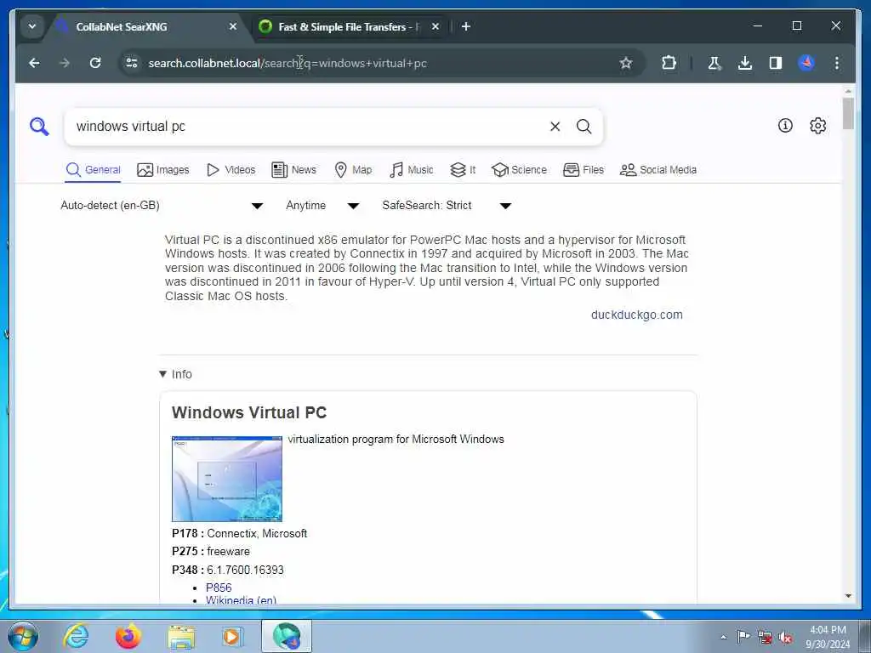This screenshot has width=871, height=653.
Task: Select the Science search category
Action: (520, 170)
